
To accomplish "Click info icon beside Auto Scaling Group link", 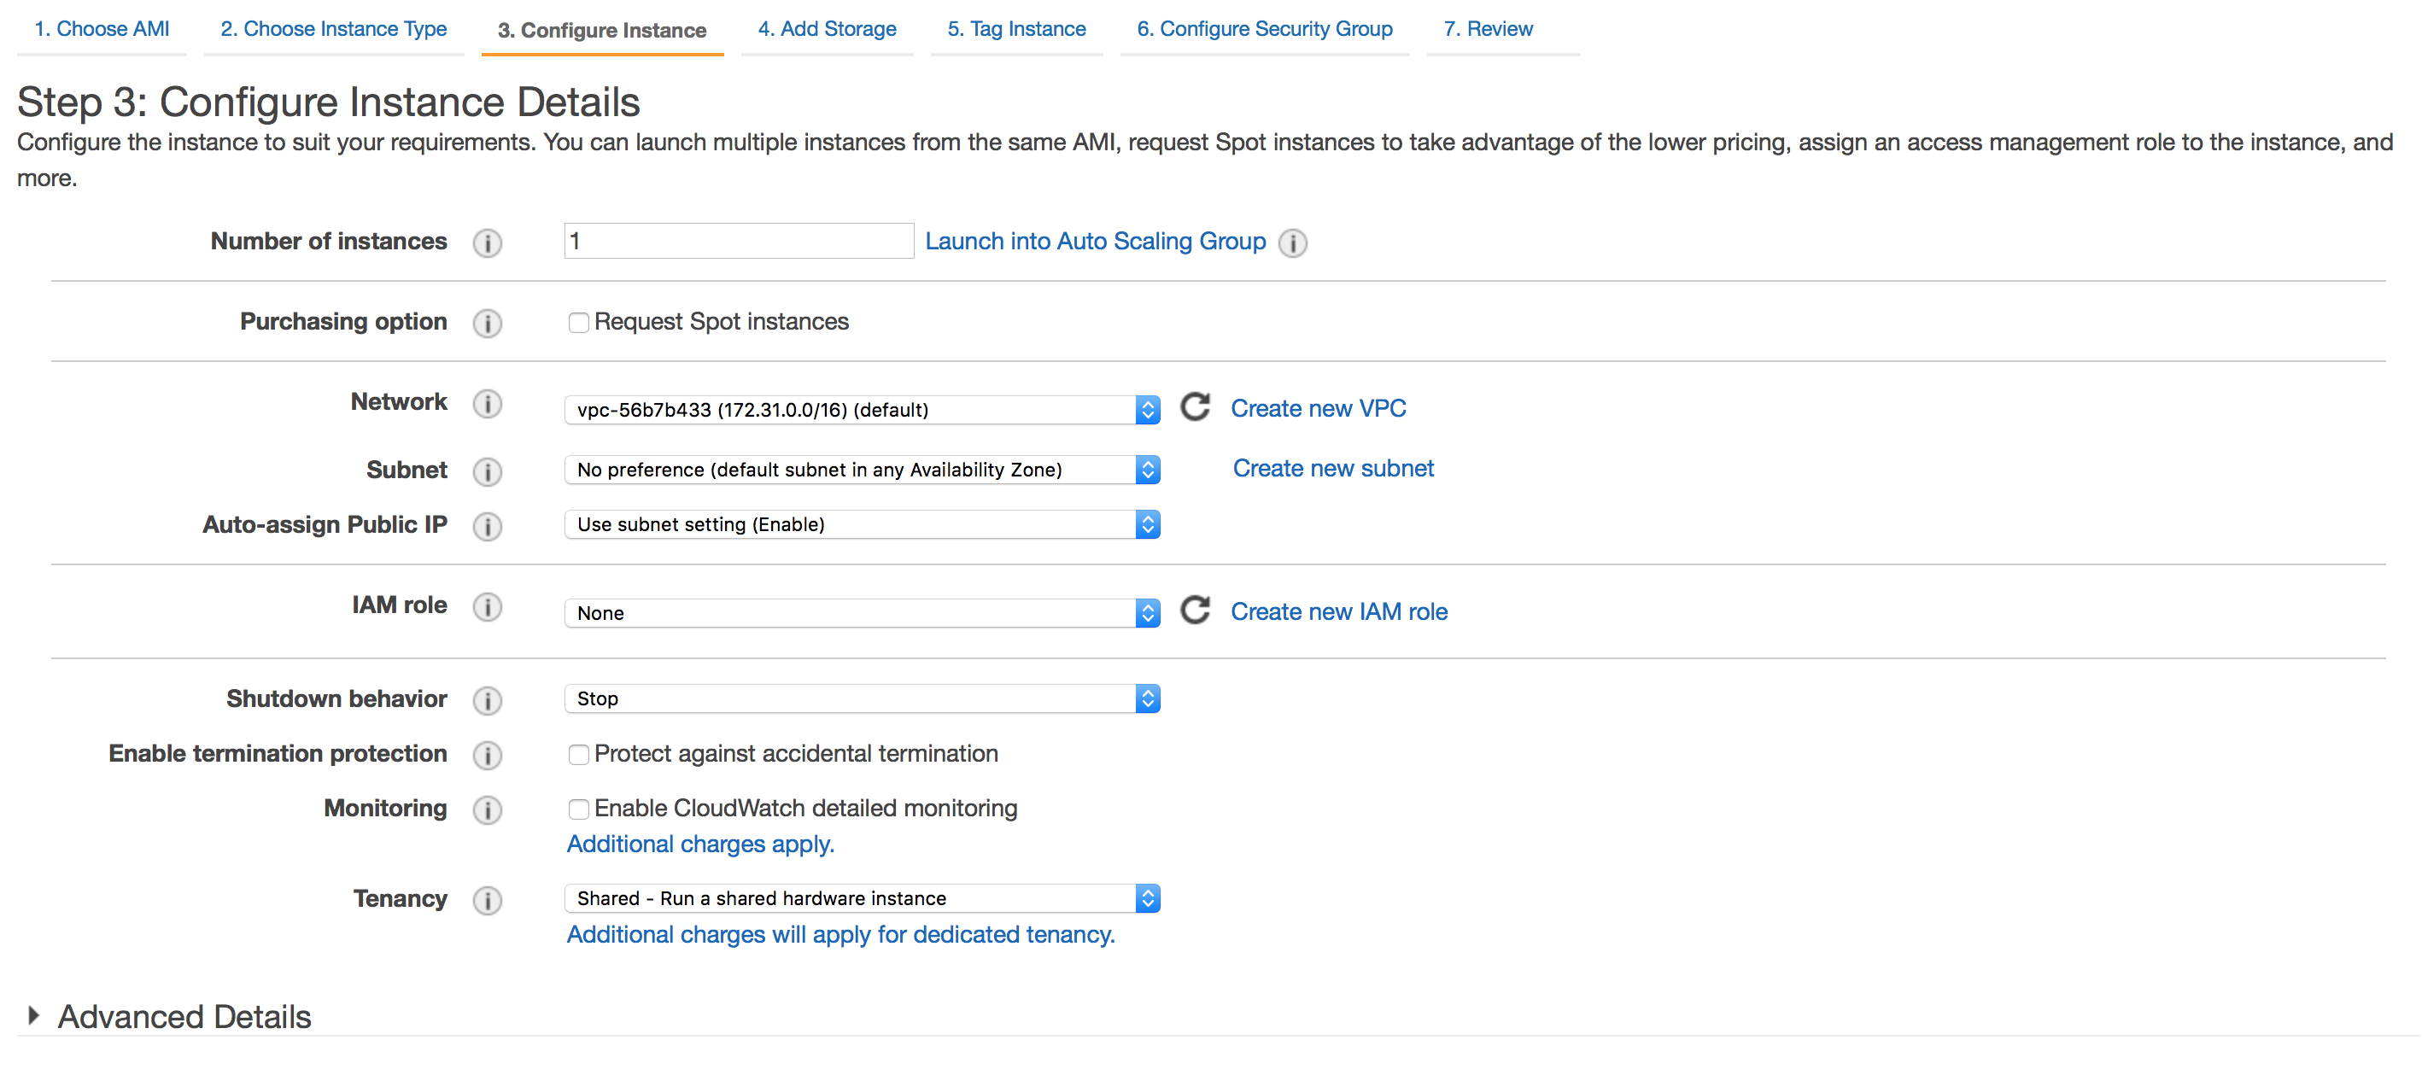I will tap(1293, 242).
